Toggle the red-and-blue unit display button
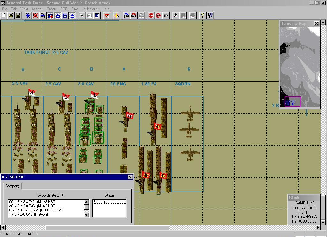This screenshot has height=237, width=327. click(50, 15)
